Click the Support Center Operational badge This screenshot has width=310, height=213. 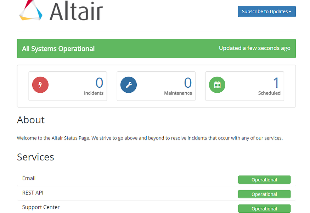[264, 209]
